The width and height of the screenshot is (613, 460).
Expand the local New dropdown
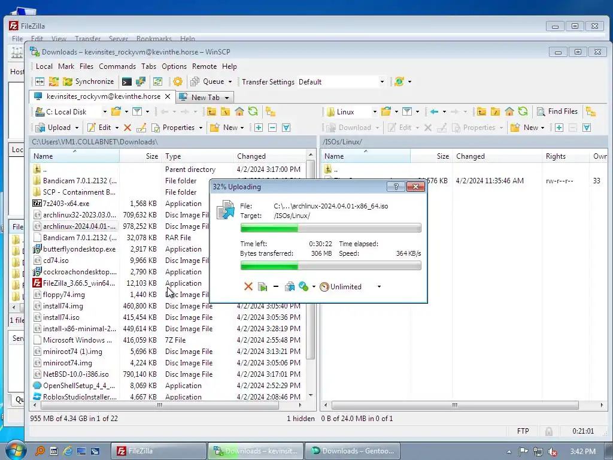(242, 128)
